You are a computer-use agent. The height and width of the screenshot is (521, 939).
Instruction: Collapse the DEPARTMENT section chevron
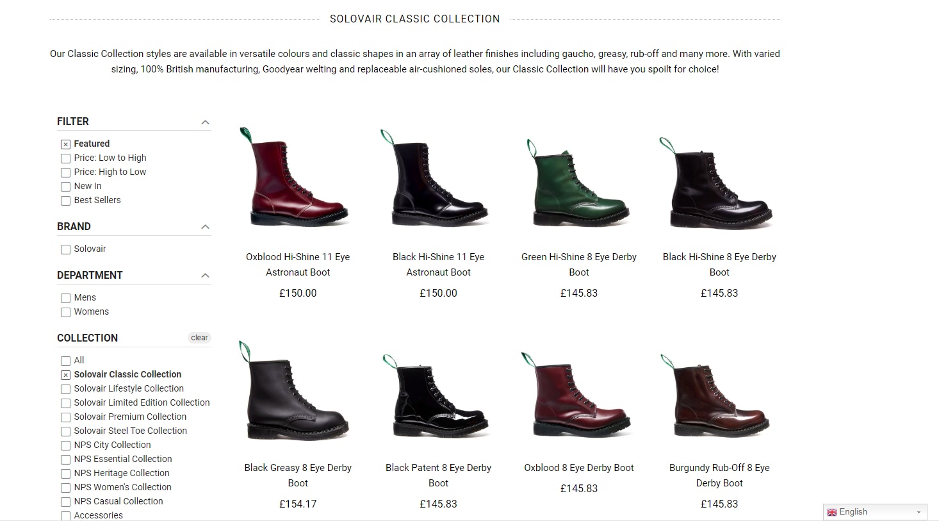click(205, 276)
